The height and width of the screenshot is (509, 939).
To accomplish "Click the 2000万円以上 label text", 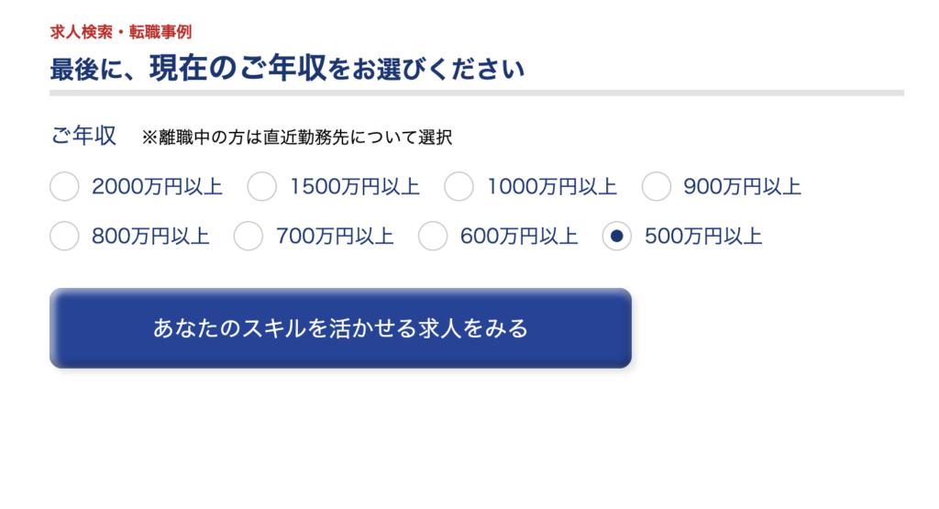I will pyautogui.click(x=157, y=187).
